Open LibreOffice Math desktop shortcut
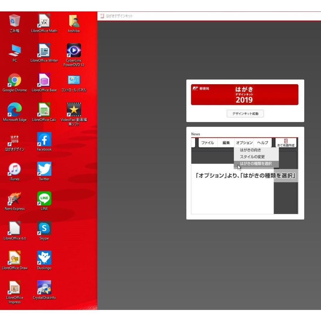Image resolution: width=321 pixels, height=321 pixels. 44,21
